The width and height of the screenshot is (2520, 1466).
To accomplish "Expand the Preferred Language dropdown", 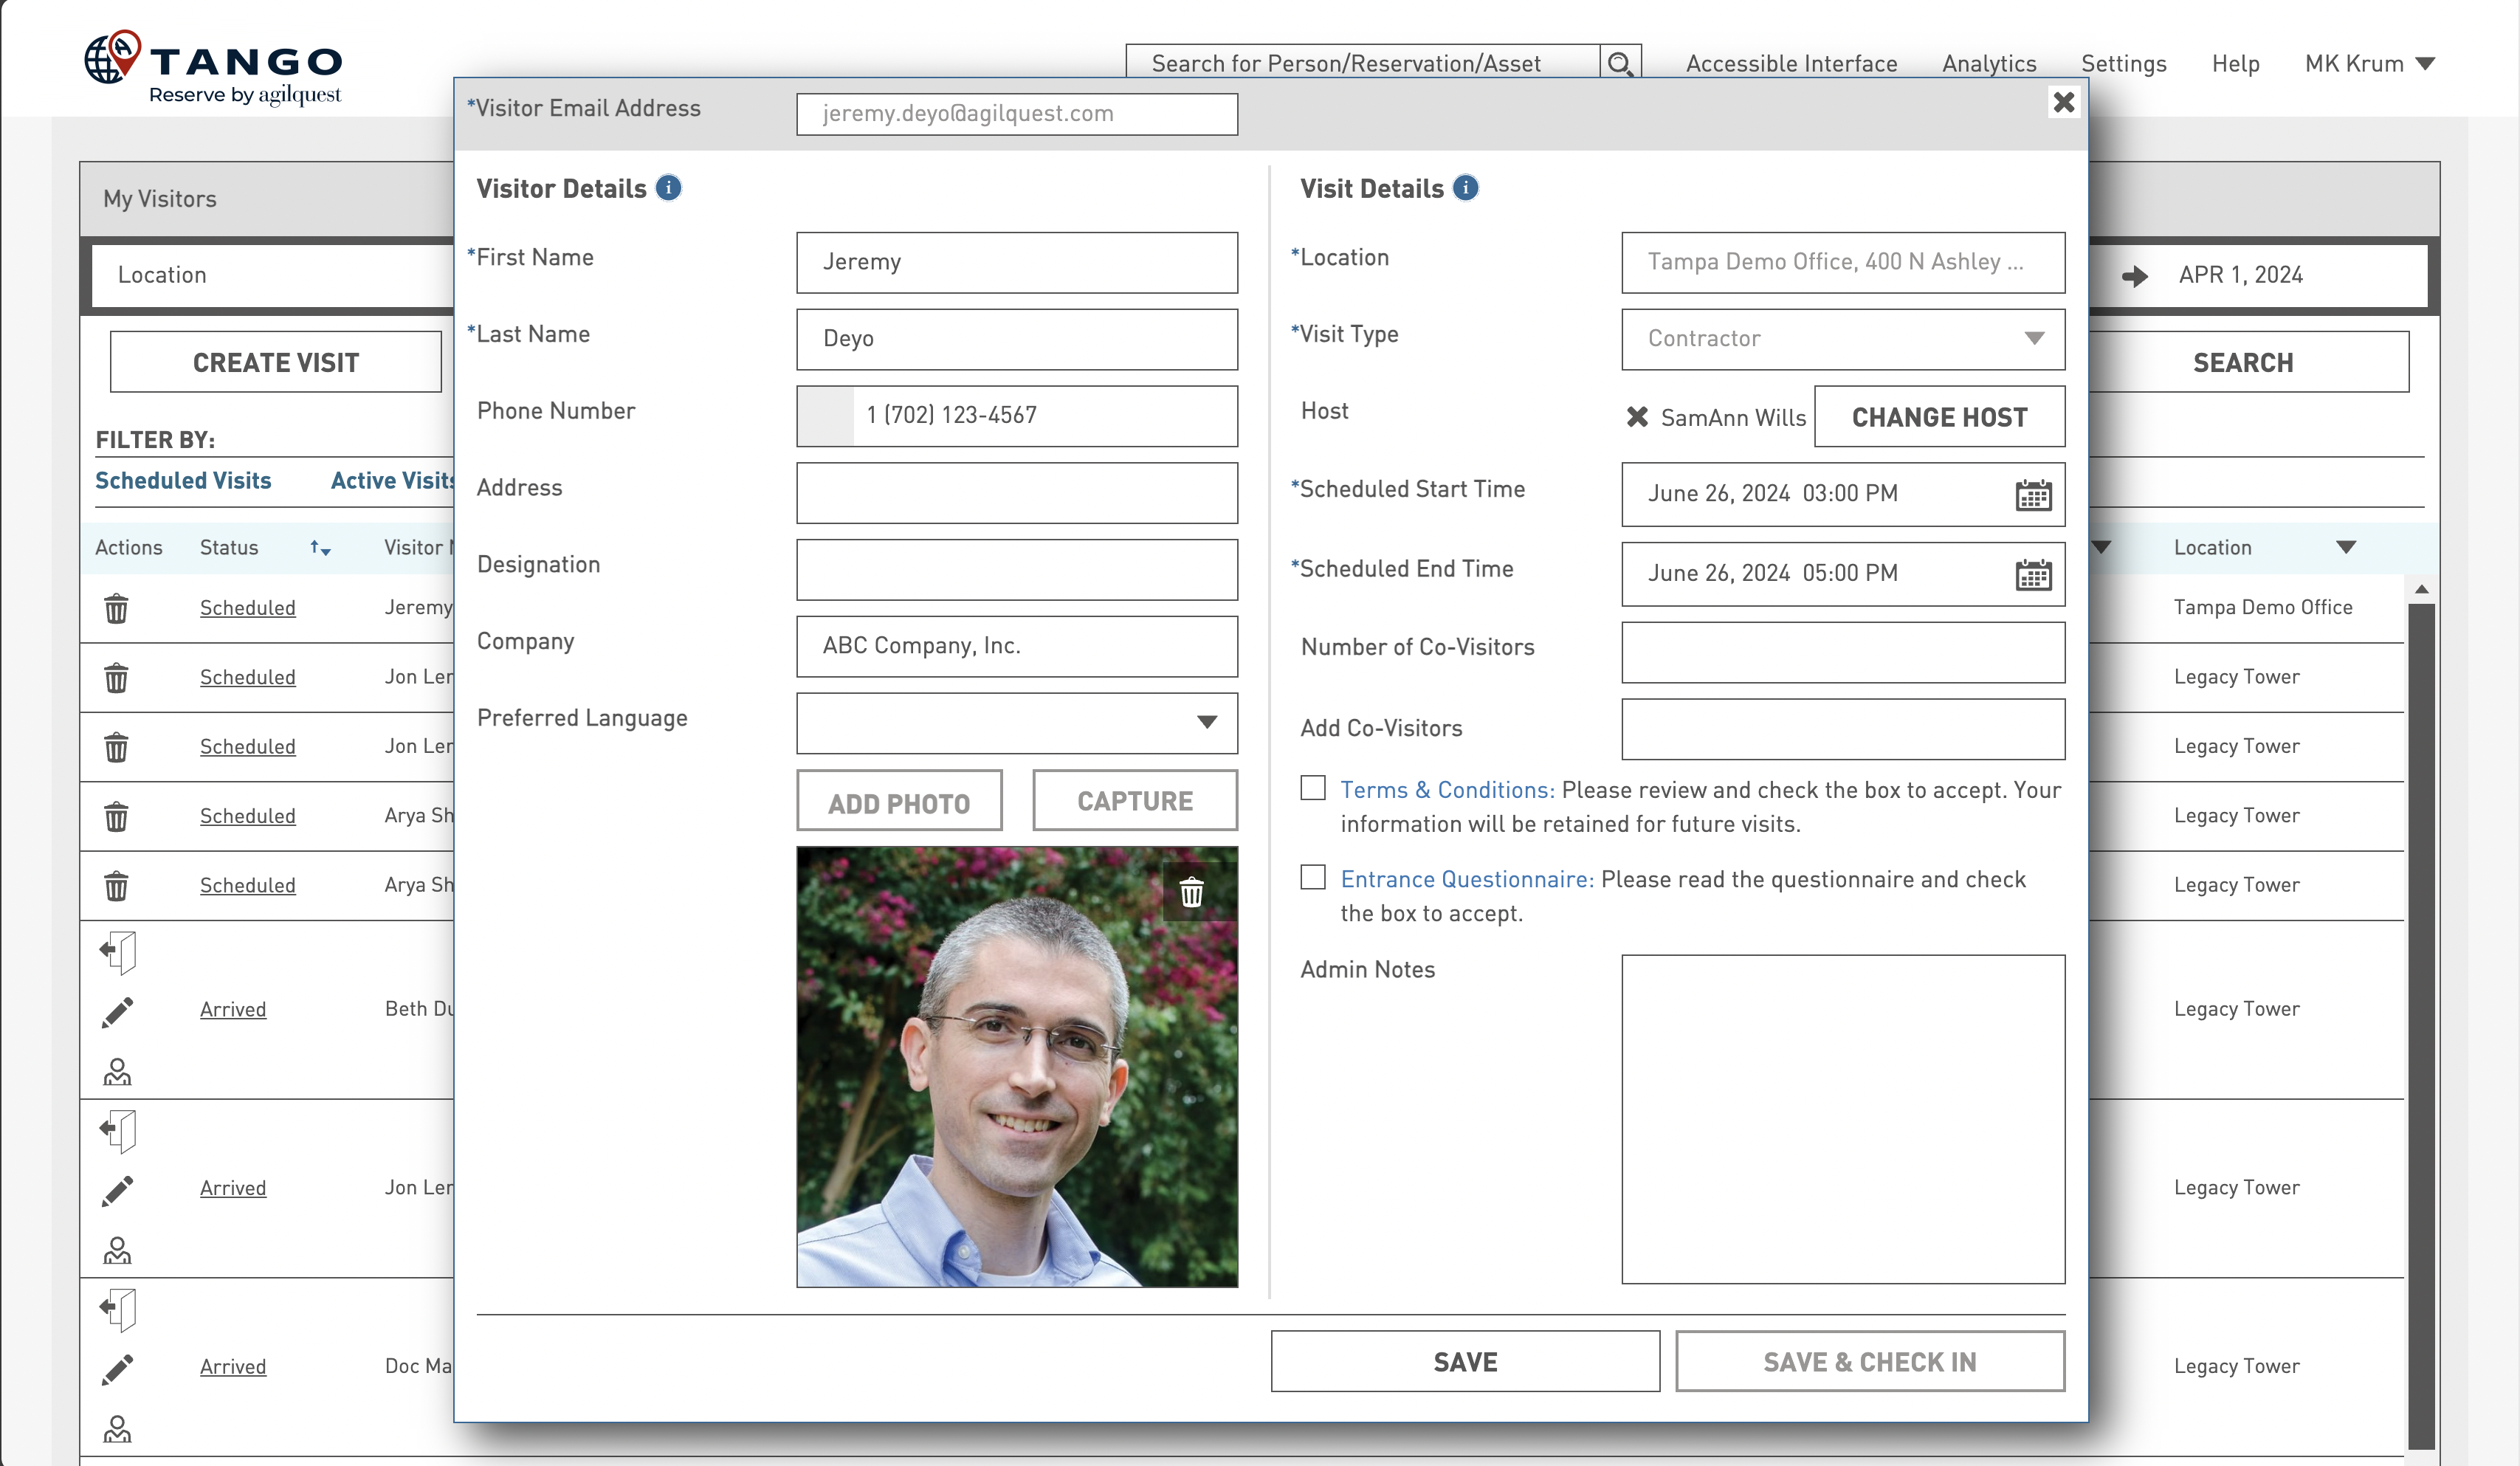I will [x=1208, y=723].
